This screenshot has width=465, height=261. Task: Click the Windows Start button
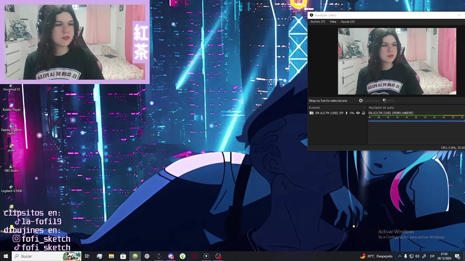tap(5, 256)
